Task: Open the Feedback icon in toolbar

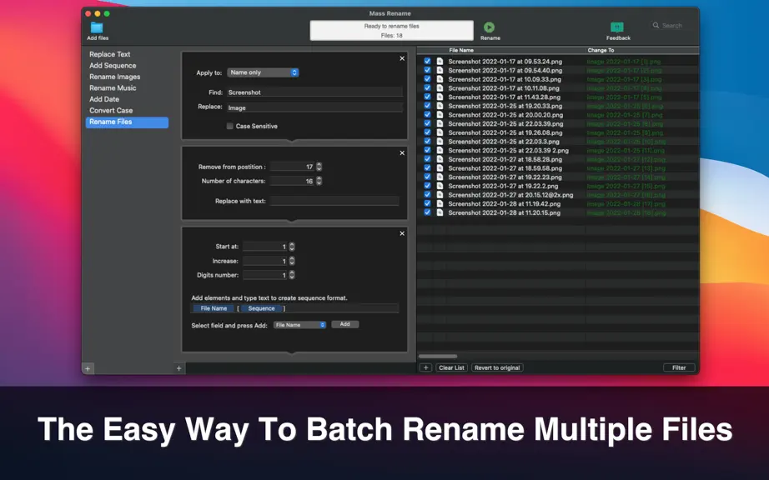Action: coord(617,27)
